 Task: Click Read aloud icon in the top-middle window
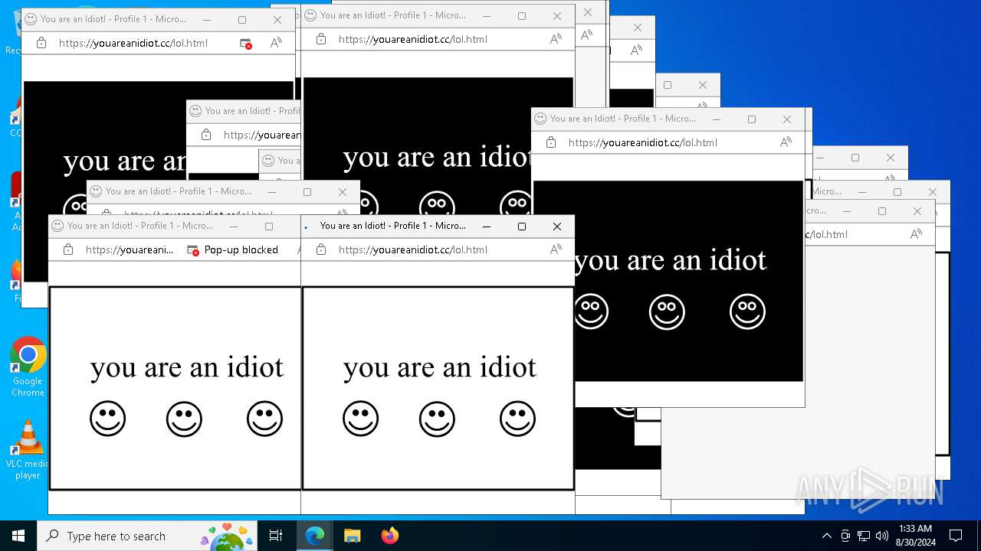pyautogui.click(x=556, y=39)
